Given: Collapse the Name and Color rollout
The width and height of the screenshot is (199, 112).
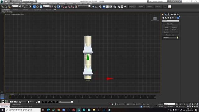Looking at the screenshot, I should (x=170, y=35).
